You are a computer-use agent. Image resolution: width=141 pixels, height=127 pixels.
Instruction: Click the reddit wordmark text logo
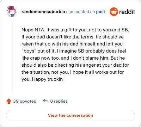127,12
